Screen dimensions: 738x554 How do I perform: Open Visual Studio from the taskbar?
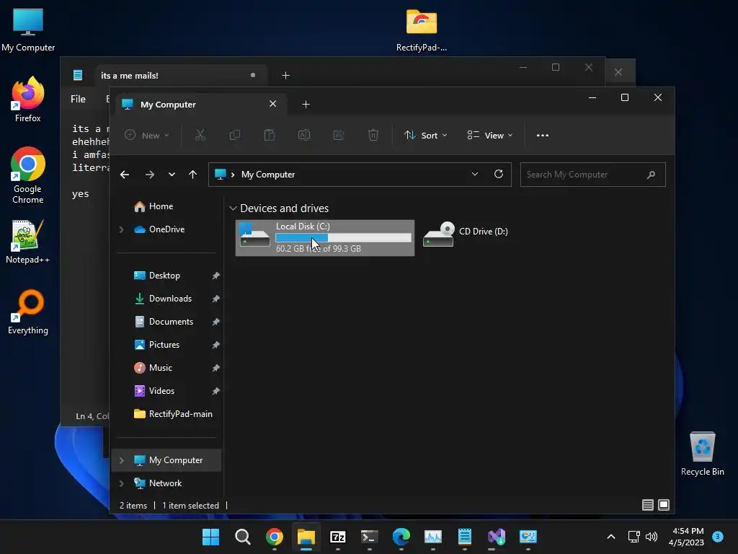[x=496, y=537]
